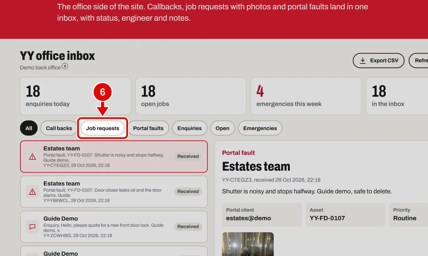Viewport: 428px width, 256px height.
Task: Click the YY office inbox heading
Action: click(57, 56)
